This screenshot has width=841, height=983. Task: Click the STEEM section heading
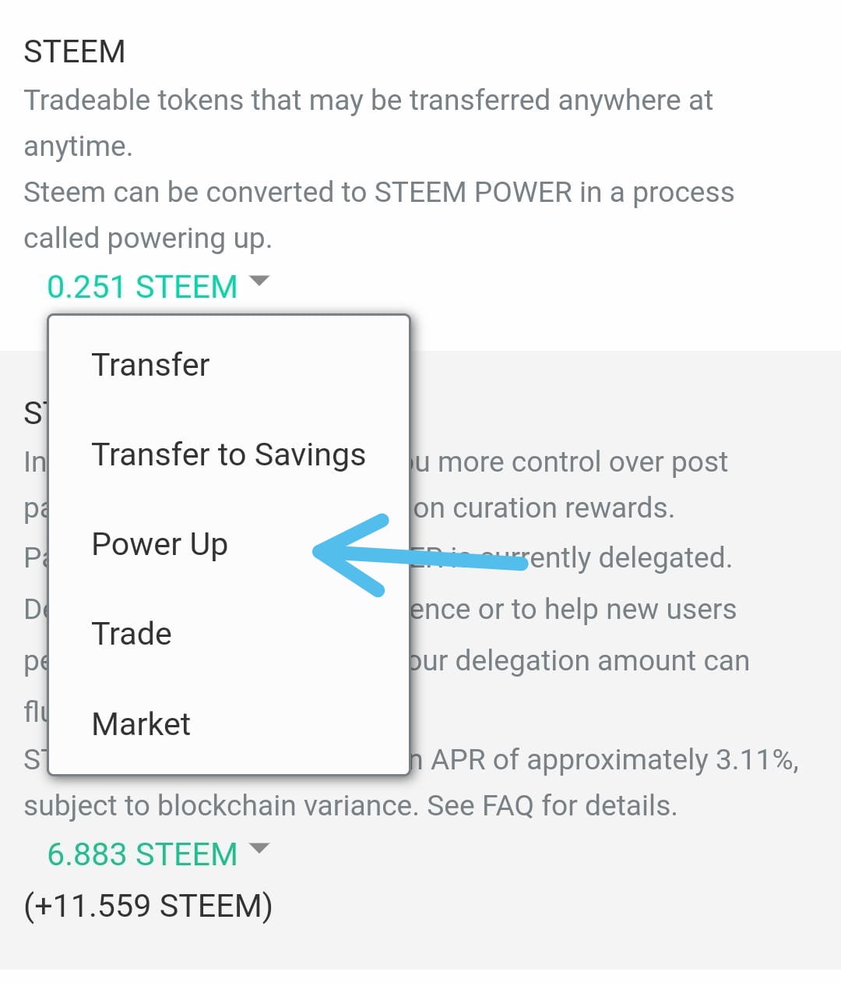tap(75, 51)
